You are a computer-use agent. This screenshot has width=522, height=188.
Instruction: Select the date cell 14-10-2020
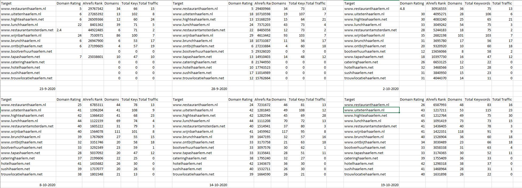pyautogui.click(x=200, y=185)
